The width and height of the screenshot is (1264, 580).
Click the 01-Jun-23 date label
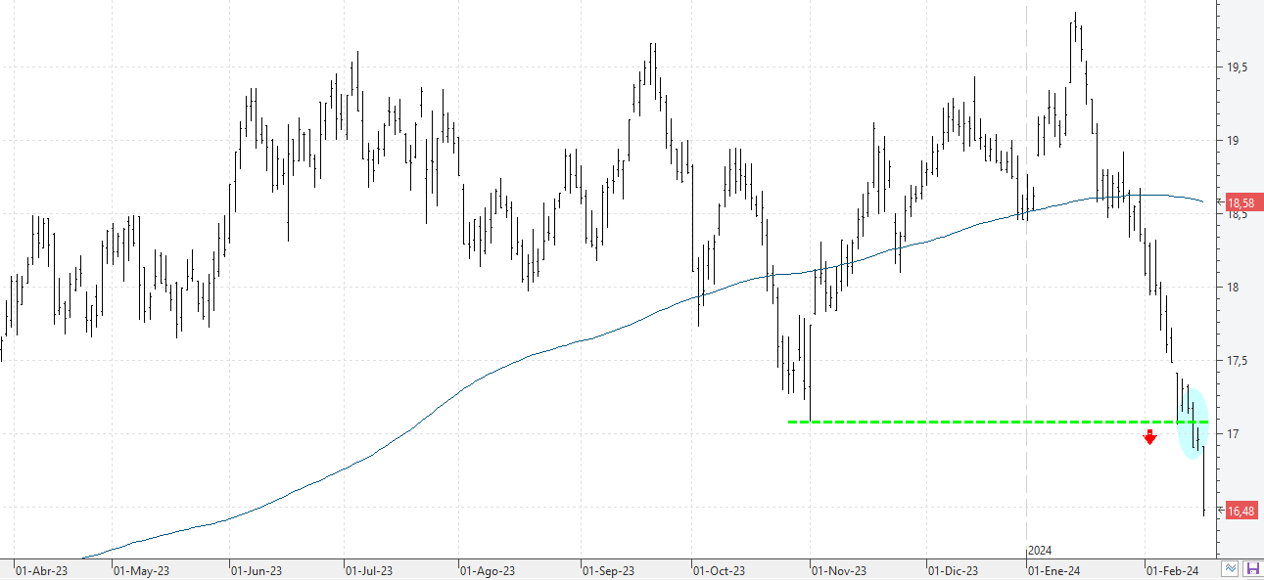pos(257,570)
